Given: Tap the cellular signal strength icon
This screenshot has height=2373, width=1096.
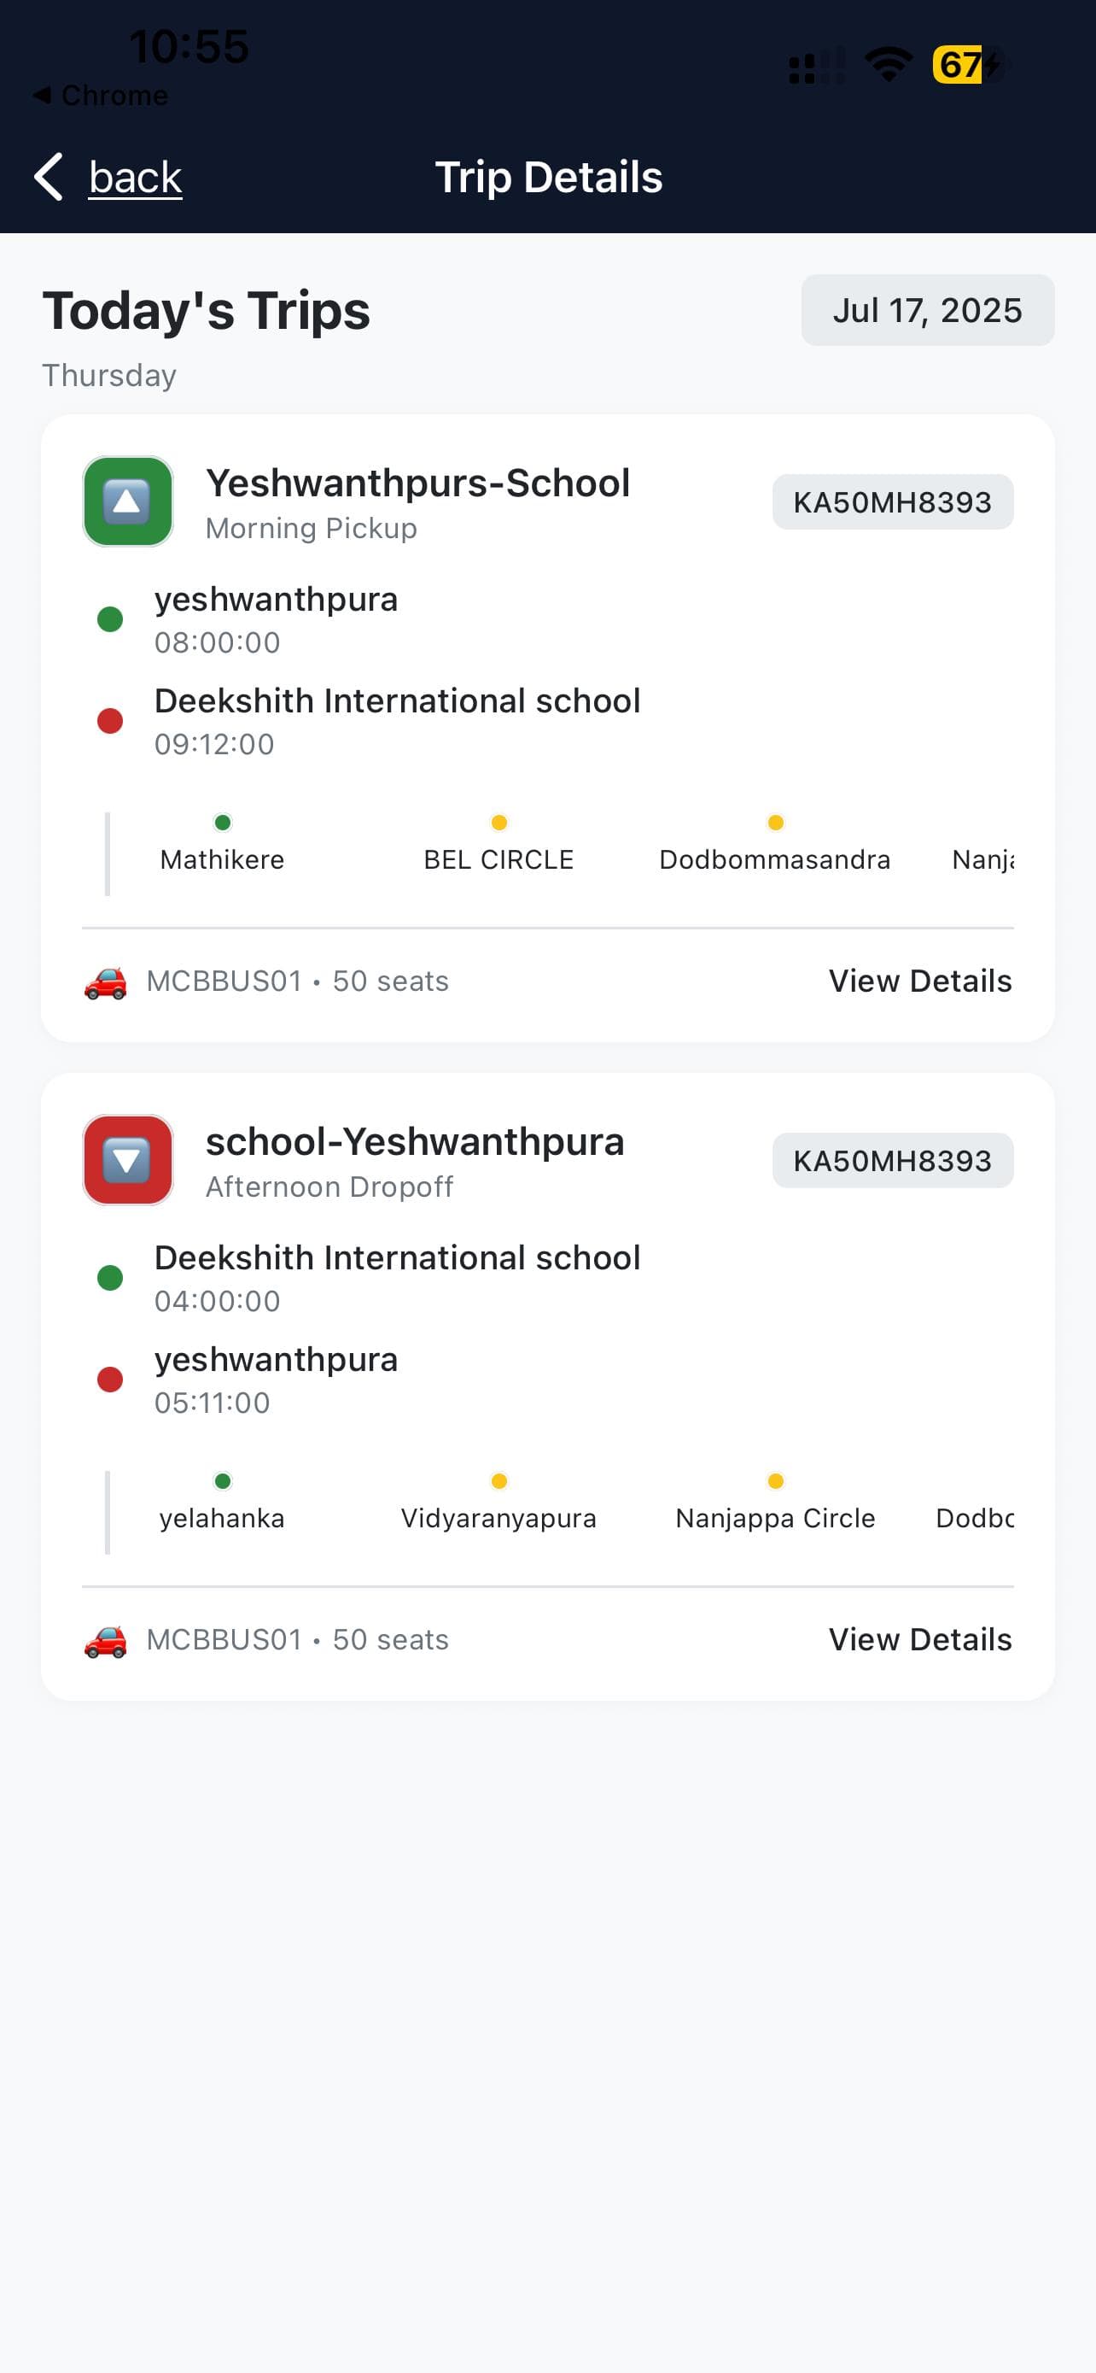Looking at the screenshot, I should click(x=816, y=67).
